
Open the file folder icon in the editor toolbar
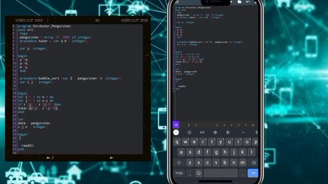(x=239, y=2)
